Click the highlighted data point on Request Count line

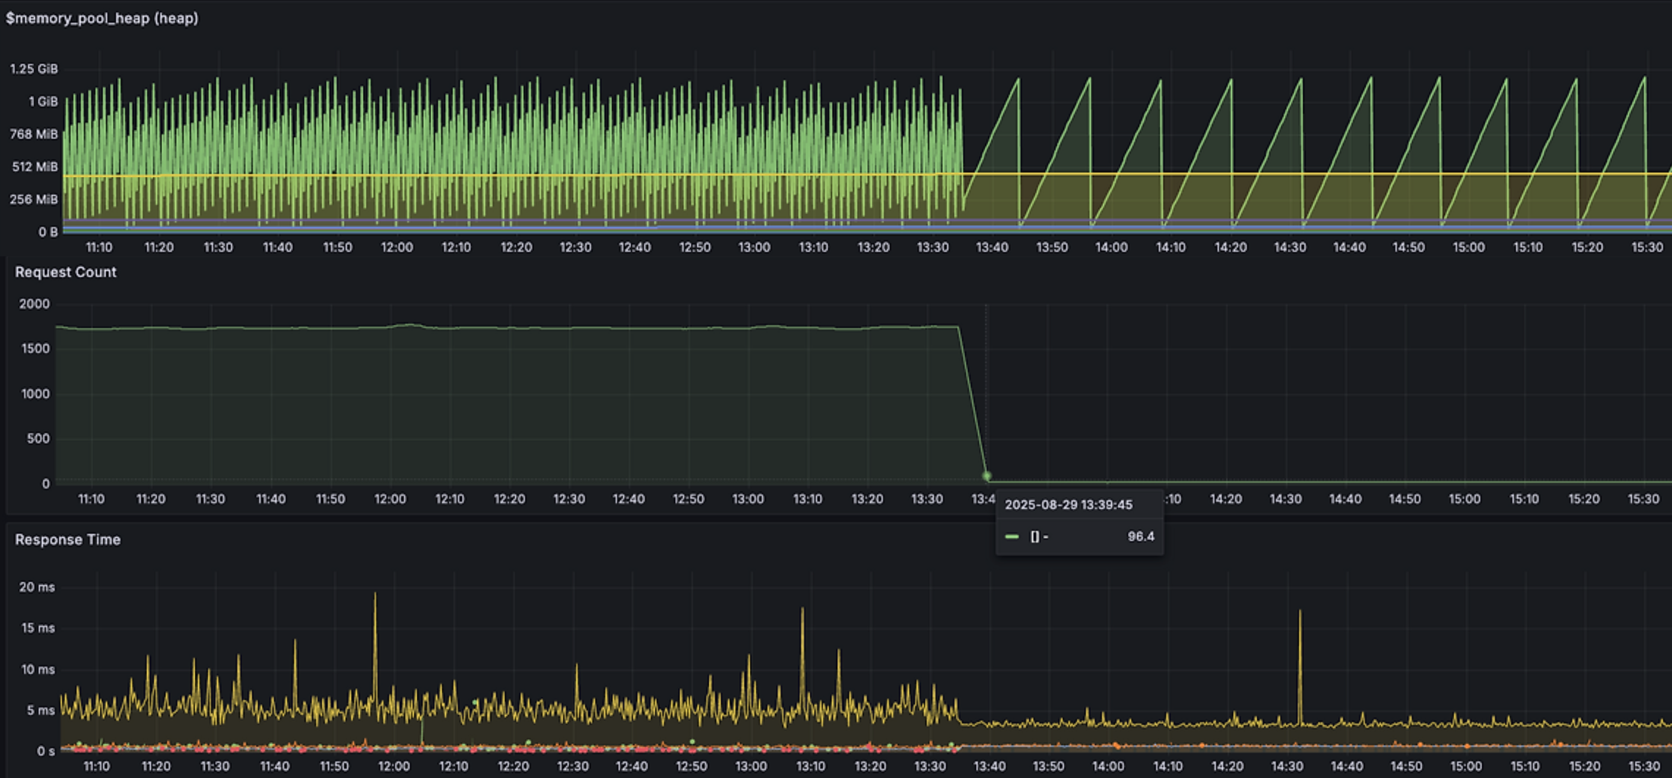(987, 476)
